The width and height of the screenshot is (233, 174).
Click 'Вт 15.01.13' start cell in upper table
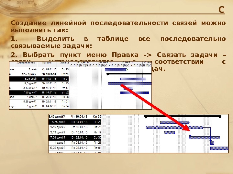pos(49,88)
